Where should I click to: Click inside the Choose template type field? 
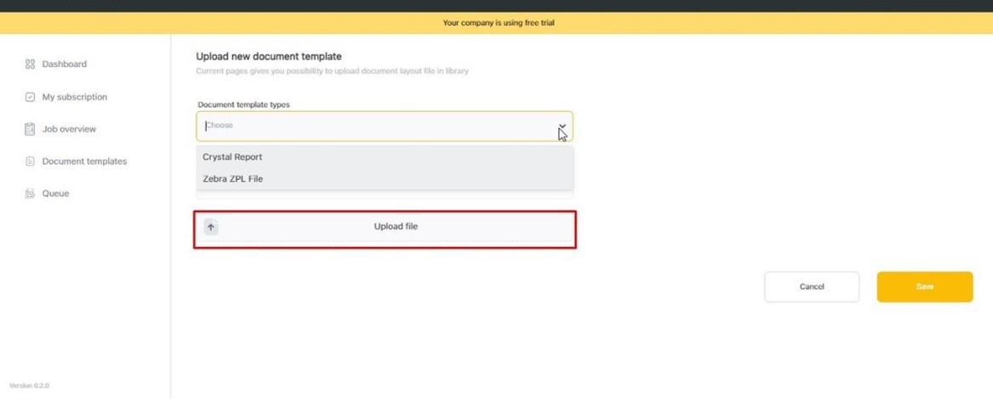(374, 126)
